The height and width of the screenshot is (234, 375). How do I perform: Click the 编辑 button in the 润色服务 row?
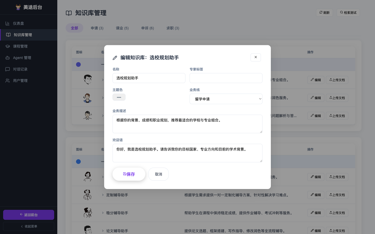click(316, 98)
